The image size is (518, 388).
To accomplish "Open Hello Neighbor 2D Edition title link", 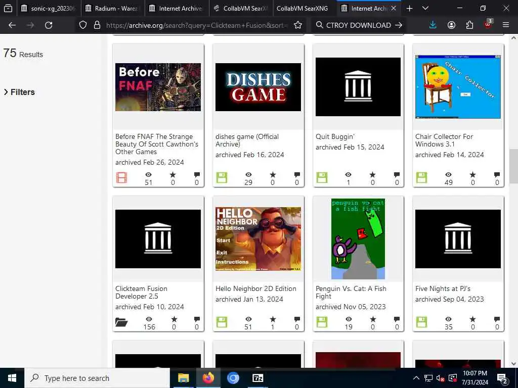I will pos(255,288).
